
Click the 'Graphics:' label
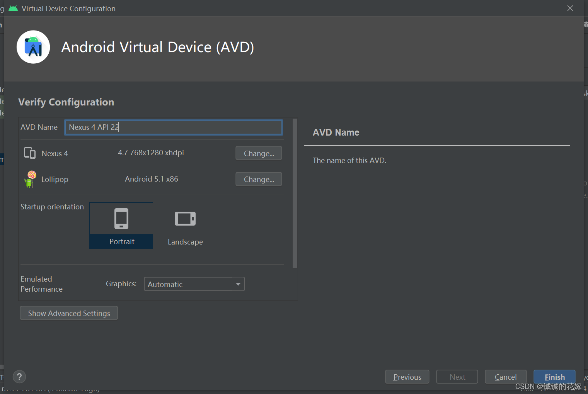(121, 284)
